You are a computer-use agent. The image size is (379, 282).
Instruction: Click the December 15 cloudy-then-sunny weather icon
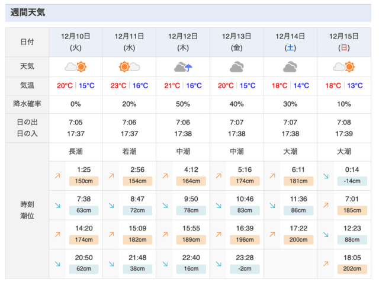coord(343,67)
